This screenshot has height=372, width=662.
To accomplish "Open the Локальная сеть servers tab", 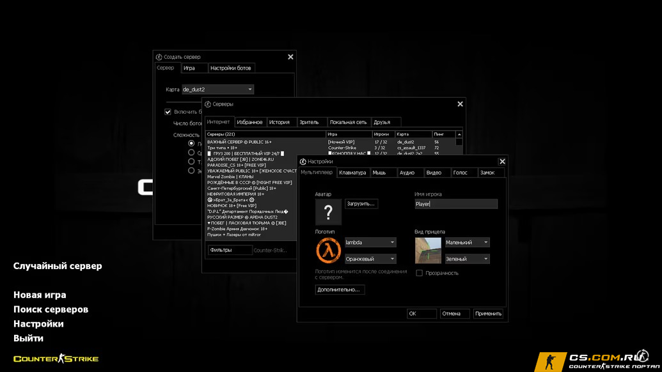I will point(349,122).
